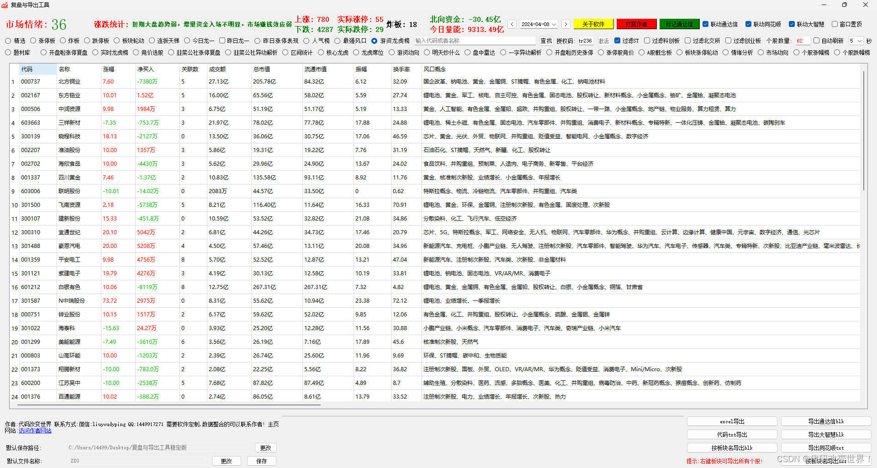Click the red 打赏作者 button
The image size is (877, 468).
(x=636, y=24)
